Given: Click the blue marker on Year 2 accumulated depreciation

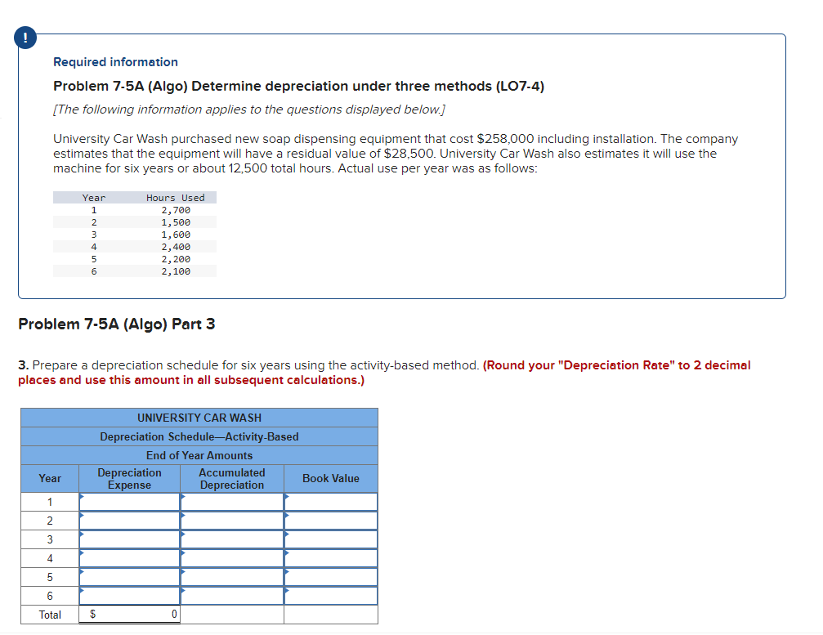Looking at the screenshot, I should pos(184,515).
